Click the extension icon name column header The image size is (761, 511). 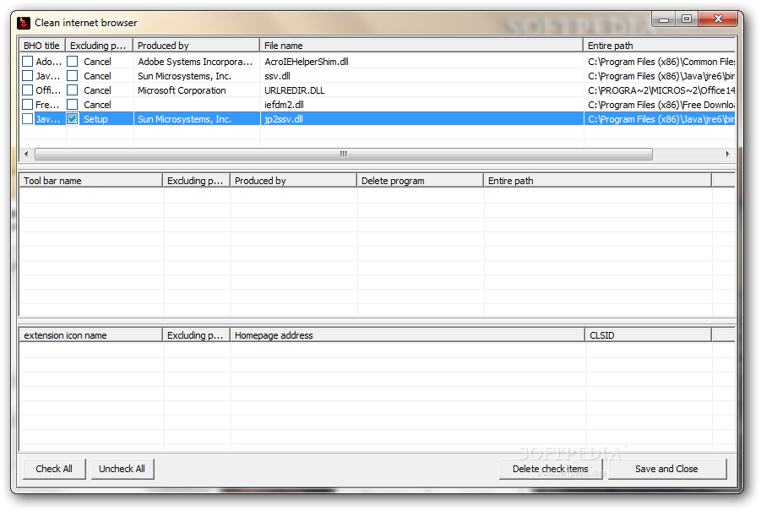[x=90, y=335]
